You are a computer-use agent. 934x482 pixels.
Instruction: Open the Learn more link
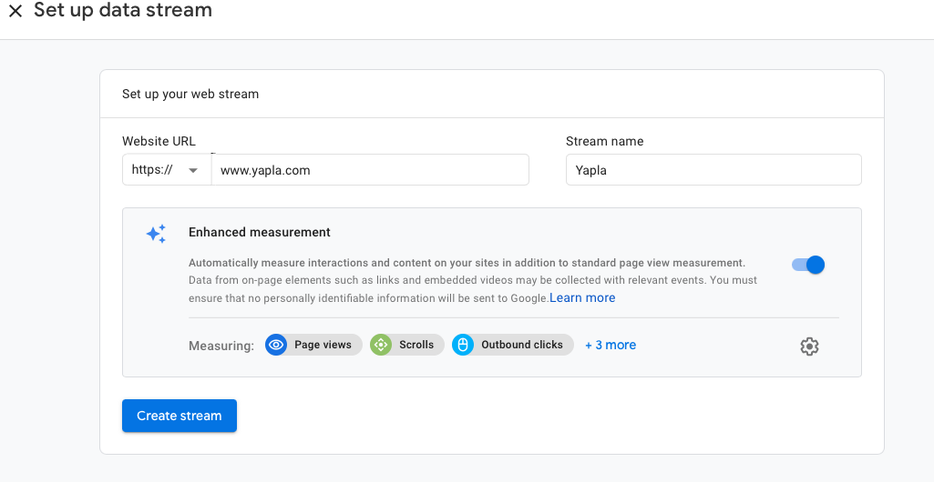(x=582, y=298)
